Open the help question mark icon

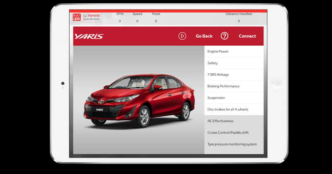(x=225, y=36)
